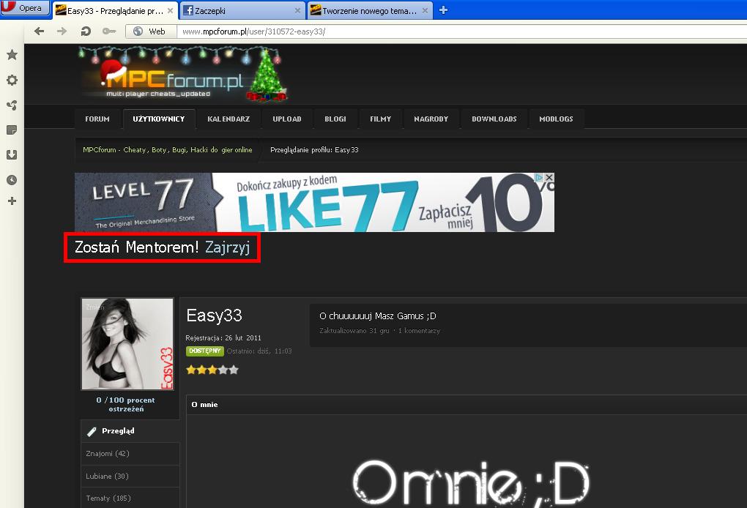Open the Bookmarks star panel in sidebar
Image resolution: width=747 pixels, height=508 pixels.
pos(12,55)
